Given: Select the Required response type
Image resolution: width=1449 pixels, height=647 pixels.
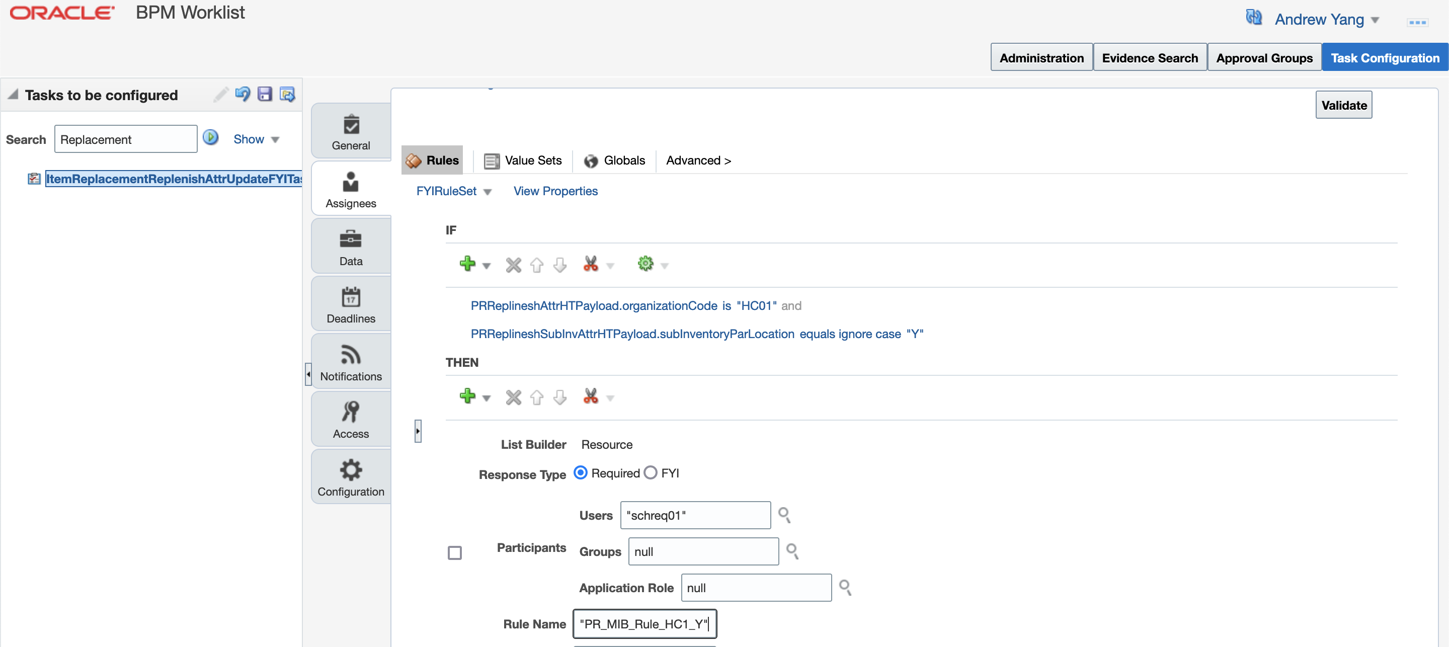Looking at the screenshot, I should click(x=581, y=472).
